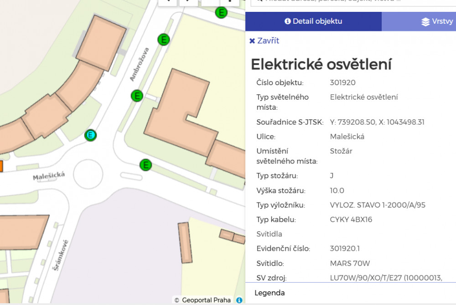Click lamp marker just below the top toolbar
The width and height of the screenshot is (456, 305).
click(x=221, y=12)
